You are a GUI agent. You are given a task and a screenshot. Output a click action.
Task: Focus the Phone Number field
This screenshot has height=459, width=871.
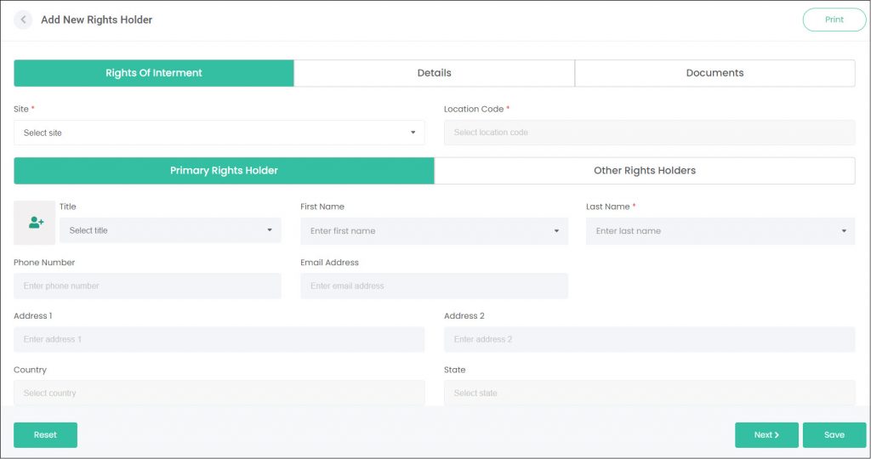point(147,286)
